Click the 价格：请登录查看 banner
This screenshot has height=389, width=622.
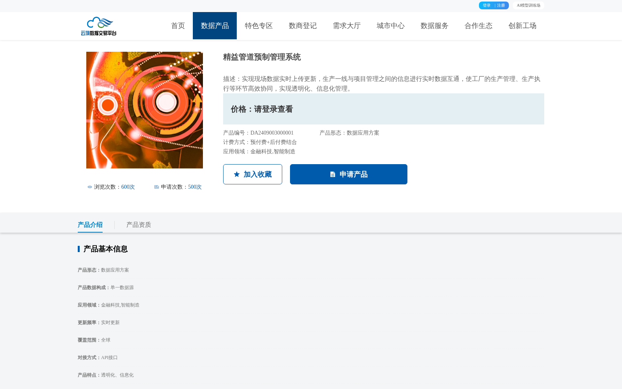tap(384, 109)
